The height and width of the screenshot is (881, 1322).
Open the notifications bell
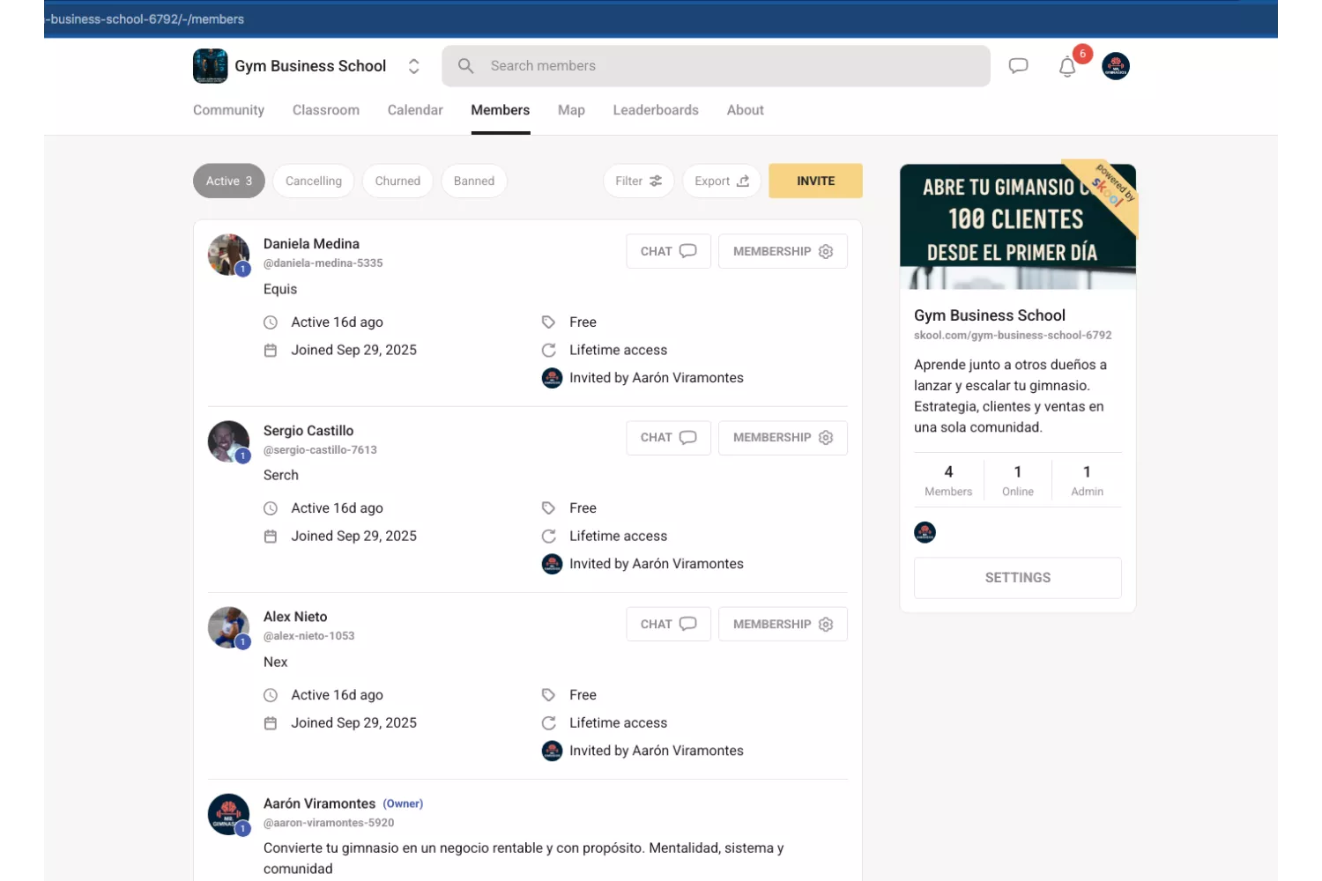pyautogui.click(x=1067, y=67)
